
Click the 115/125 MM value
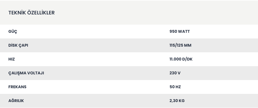180,46
